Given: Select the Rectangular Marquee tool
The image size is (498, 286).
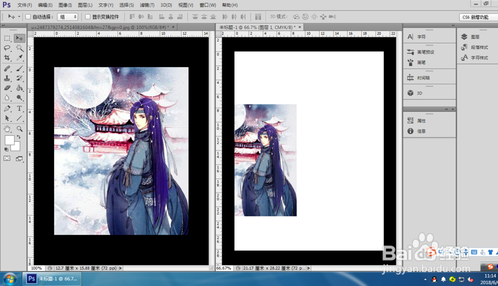Looking at the screenshot, I should point(7,38).
